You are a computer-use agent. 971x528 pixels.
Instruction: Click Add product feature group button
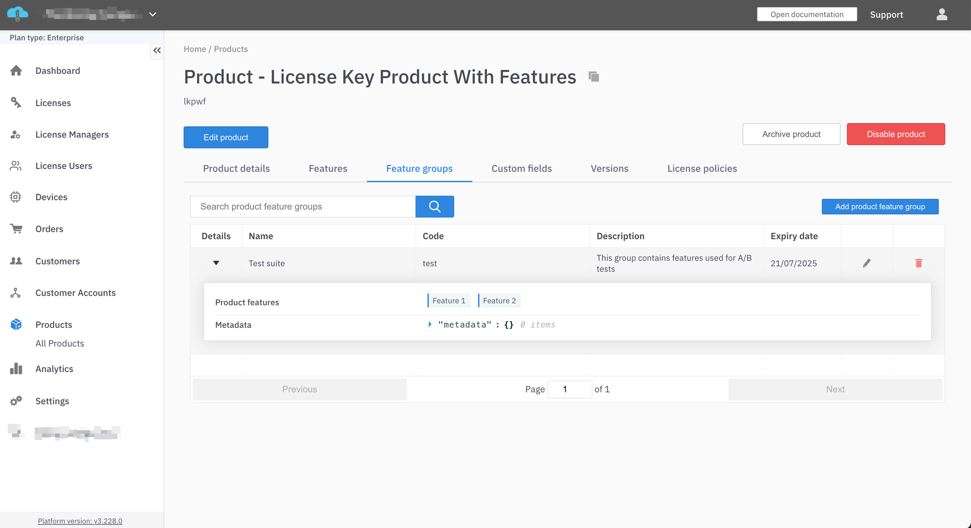click(880, 207)
